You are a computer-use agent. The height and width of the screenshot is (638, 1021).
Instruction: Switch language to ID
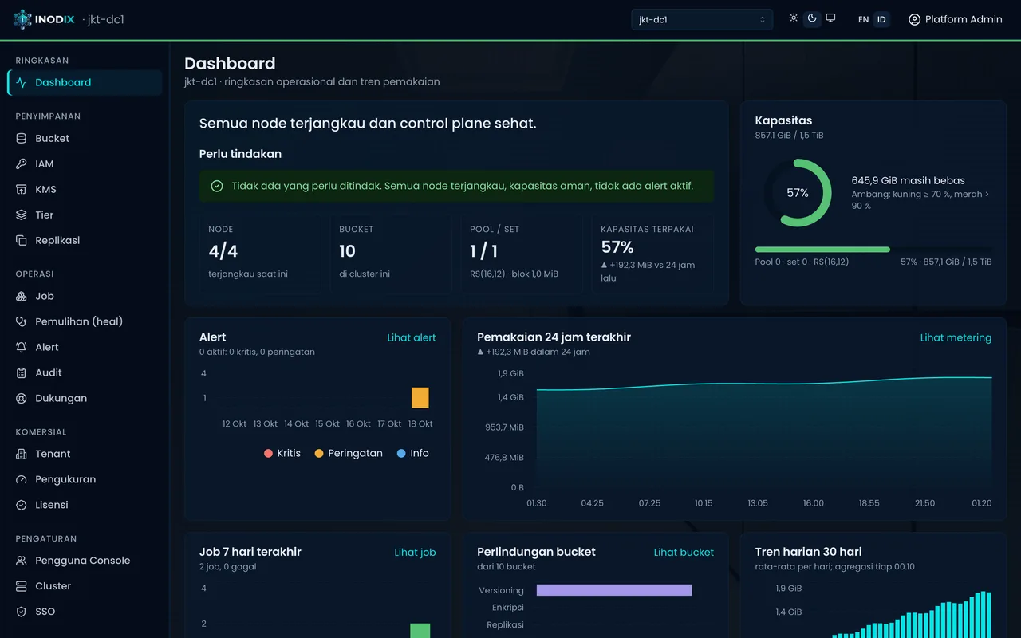pos(881,19)
